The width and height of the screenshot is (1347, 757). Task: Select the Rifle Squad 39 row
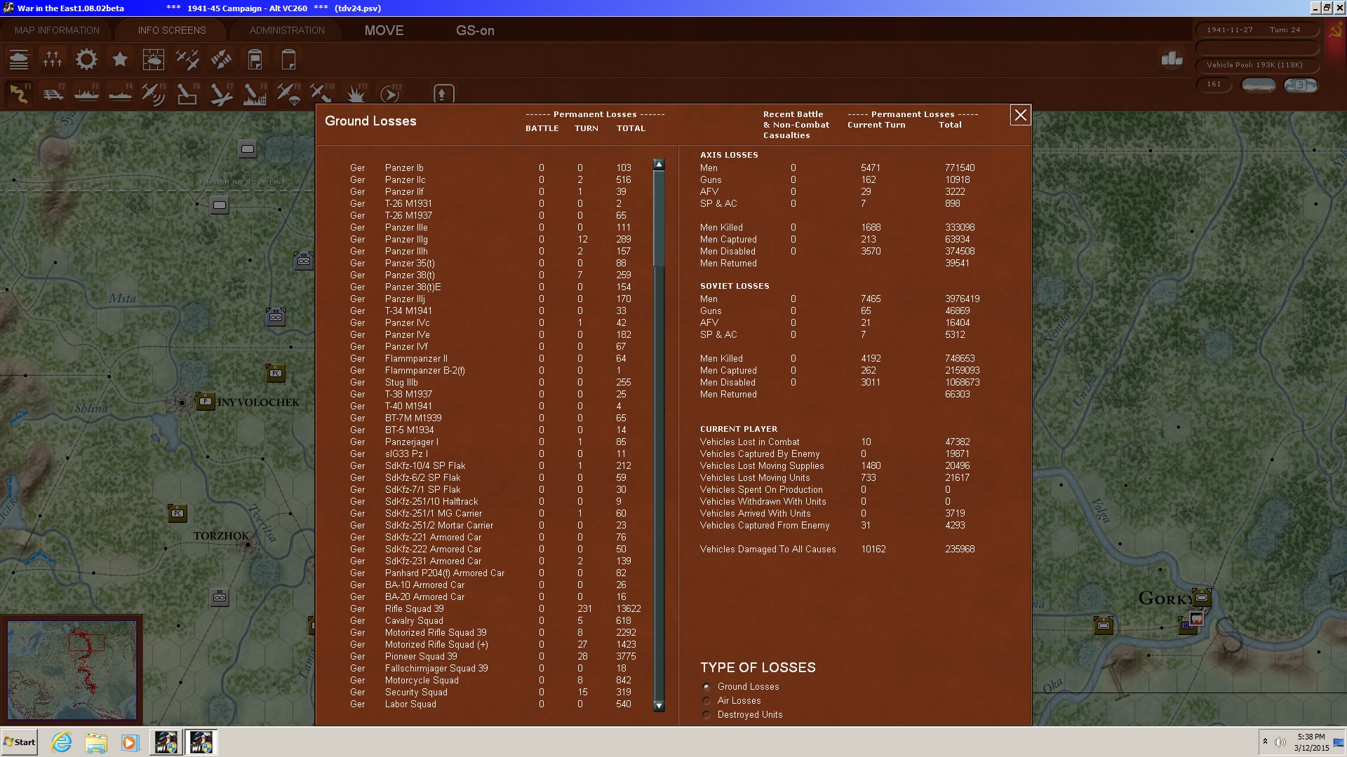coord(495,609)
